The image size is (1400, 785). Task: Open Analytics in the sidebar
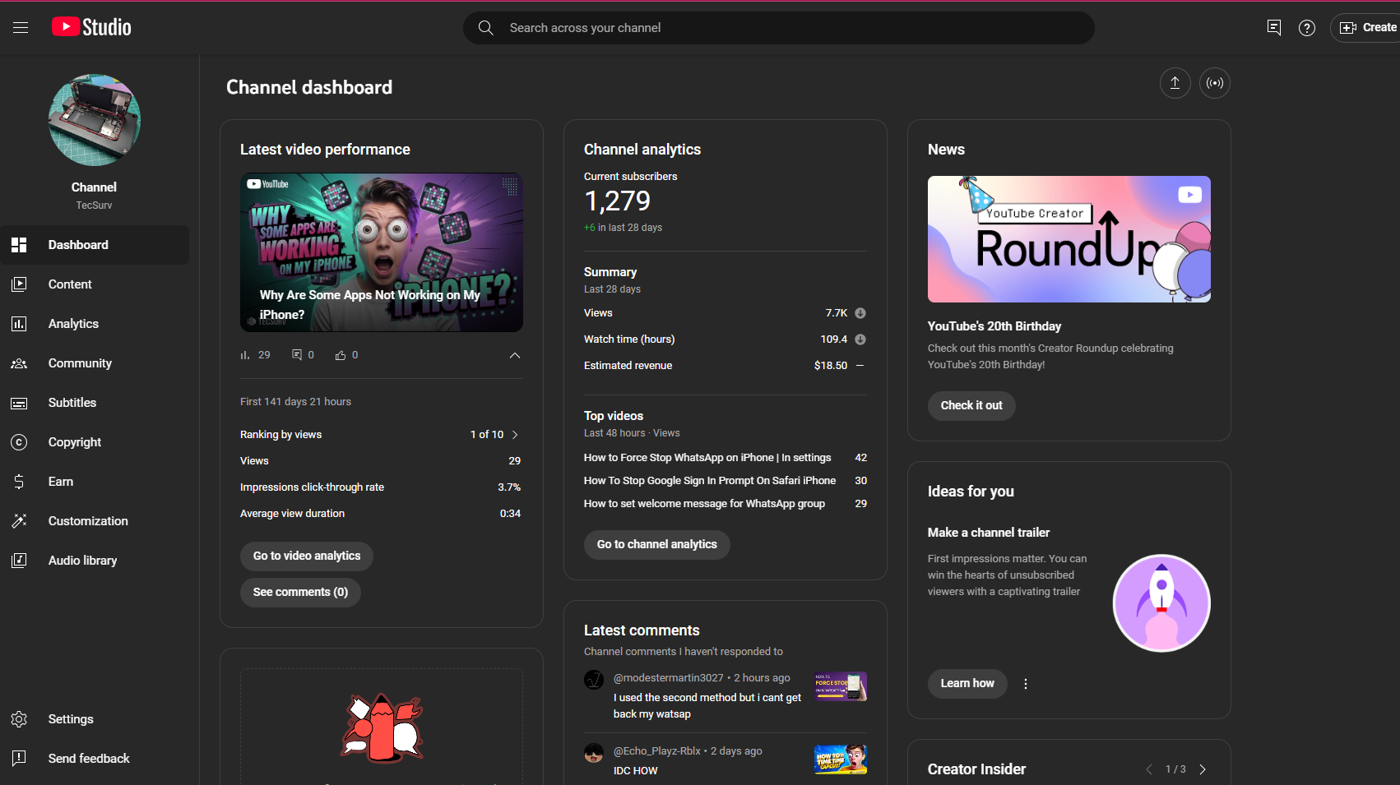click(x=95, y=324)
